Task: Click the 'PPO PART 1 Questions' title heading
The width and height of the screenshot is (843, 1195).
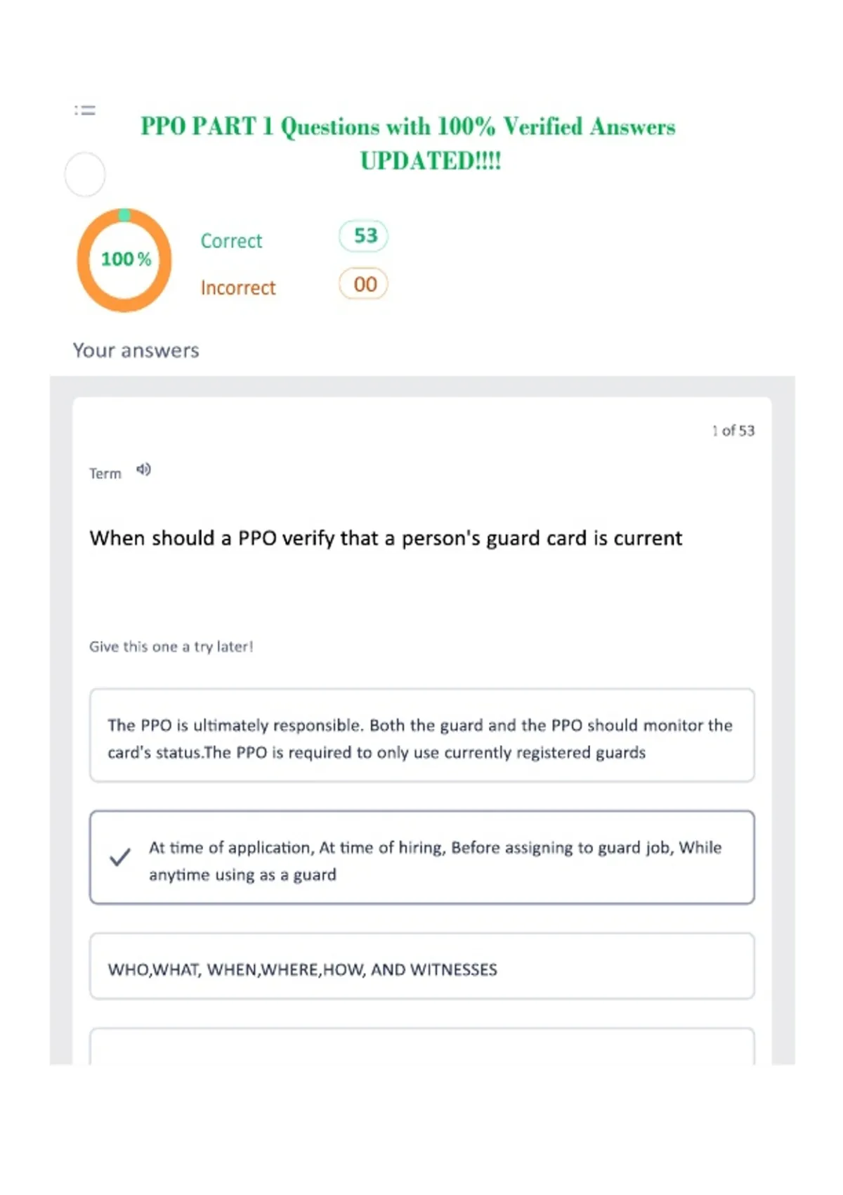Action: (x=408, y=143)
